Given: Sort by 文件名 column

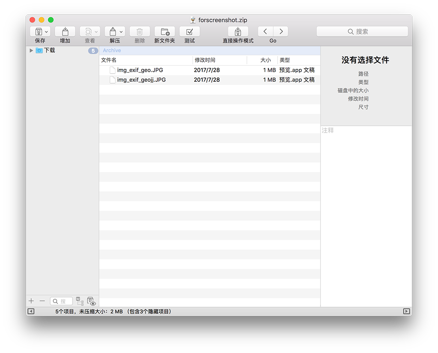Looking at the screenshot, I should 146,60.
